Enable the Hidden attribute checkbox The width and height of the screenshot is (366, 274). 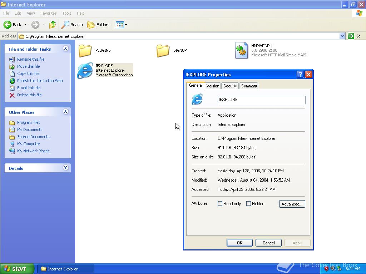click(x=249, y=204)
